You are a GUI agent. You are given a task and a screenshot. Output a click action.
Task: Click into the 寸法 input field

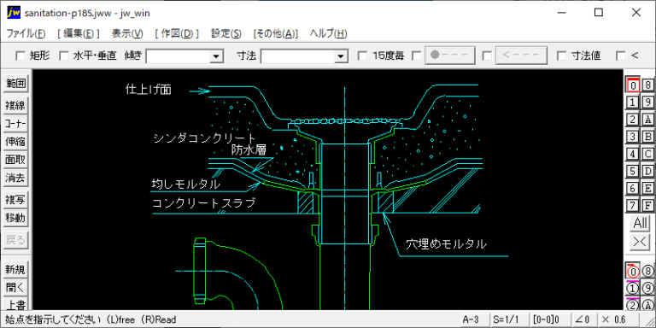(298, 56)
